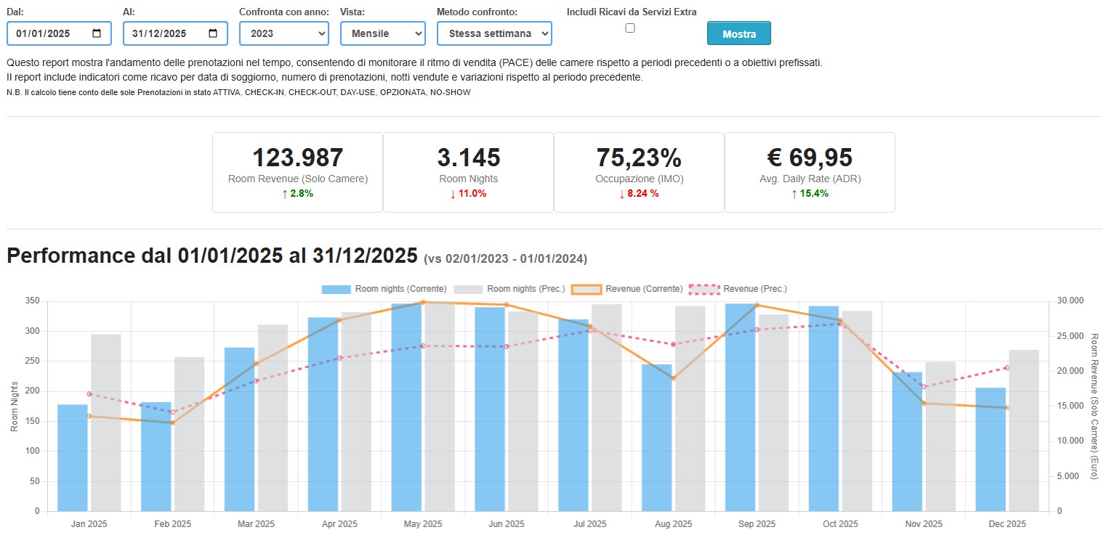Click the Dal start date input field
1104x543 pixels.
tap(49, 33)
